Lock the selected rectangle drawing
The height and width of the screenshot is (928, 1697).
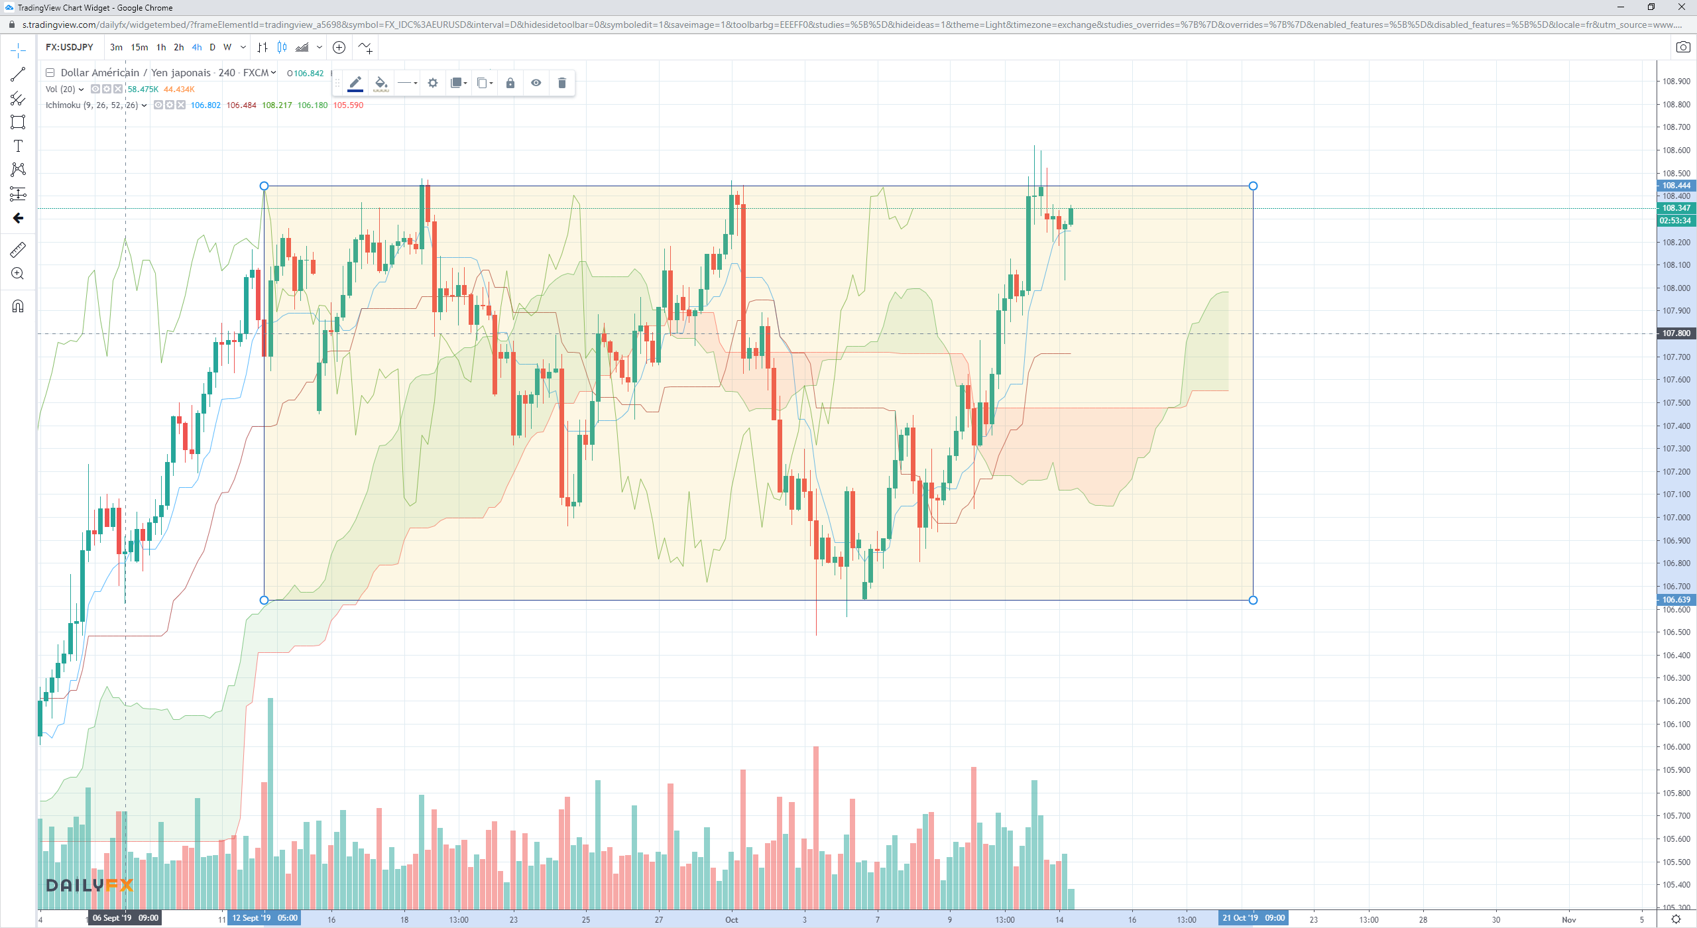[x=510, y=83]
